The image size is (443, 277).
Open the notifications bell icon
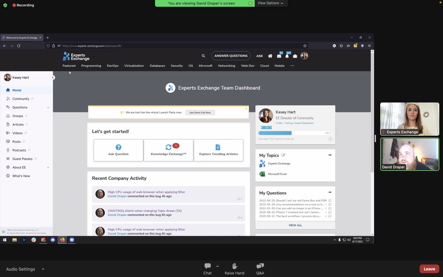287,56
